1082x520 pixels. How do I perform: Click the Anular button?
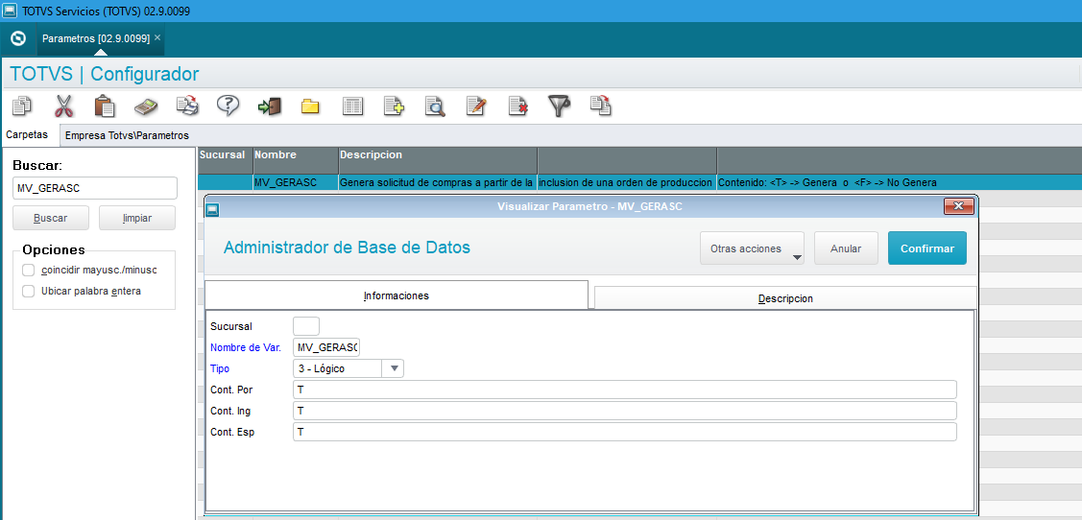[x=846, y=248]
